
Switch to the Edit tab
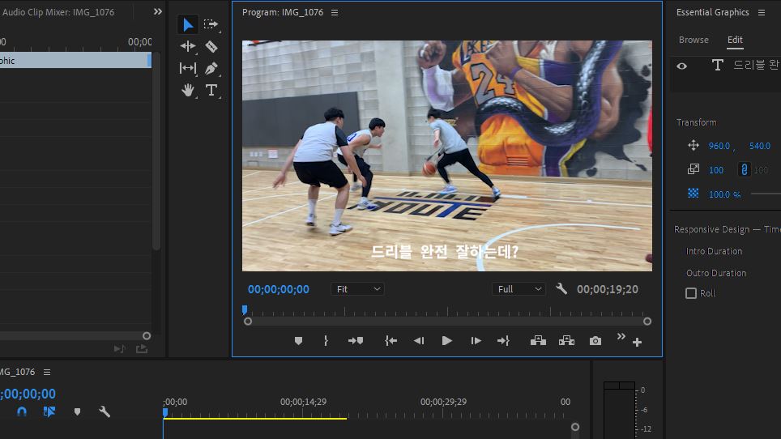click(735, 40)
